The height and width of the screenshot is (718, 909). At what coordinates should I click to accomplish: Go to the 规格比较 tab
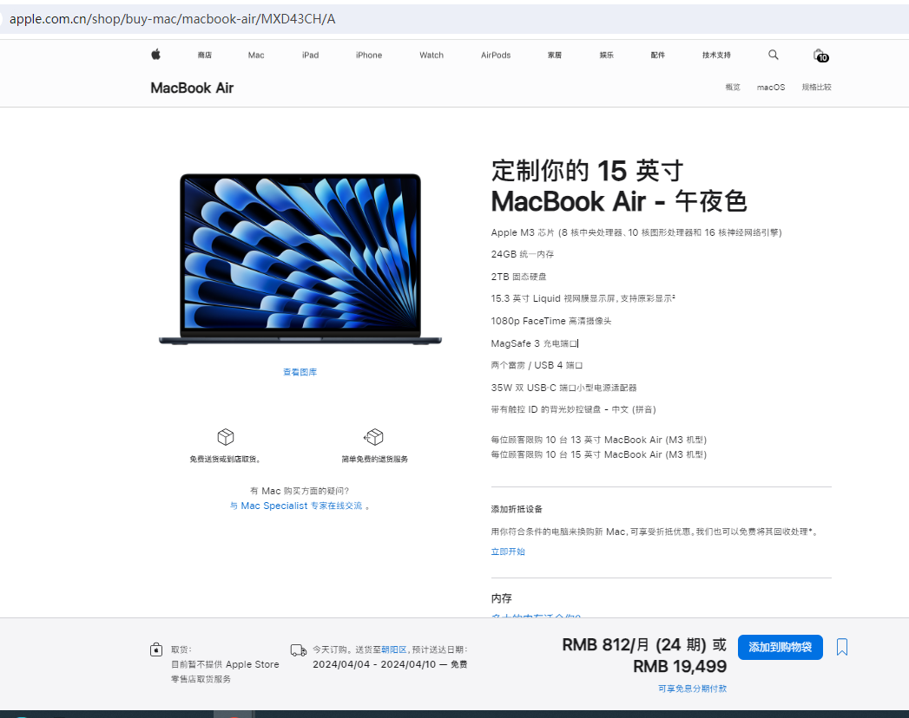(x=816, y=87)
